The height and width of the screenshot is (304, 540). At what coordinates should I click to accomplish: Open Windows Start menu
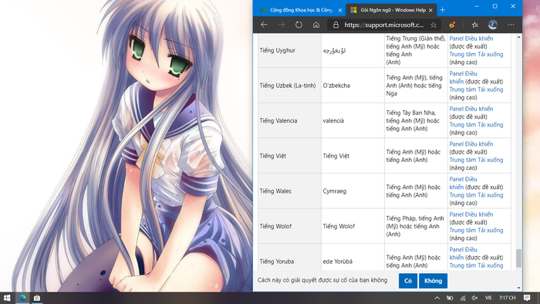(7, 298)
